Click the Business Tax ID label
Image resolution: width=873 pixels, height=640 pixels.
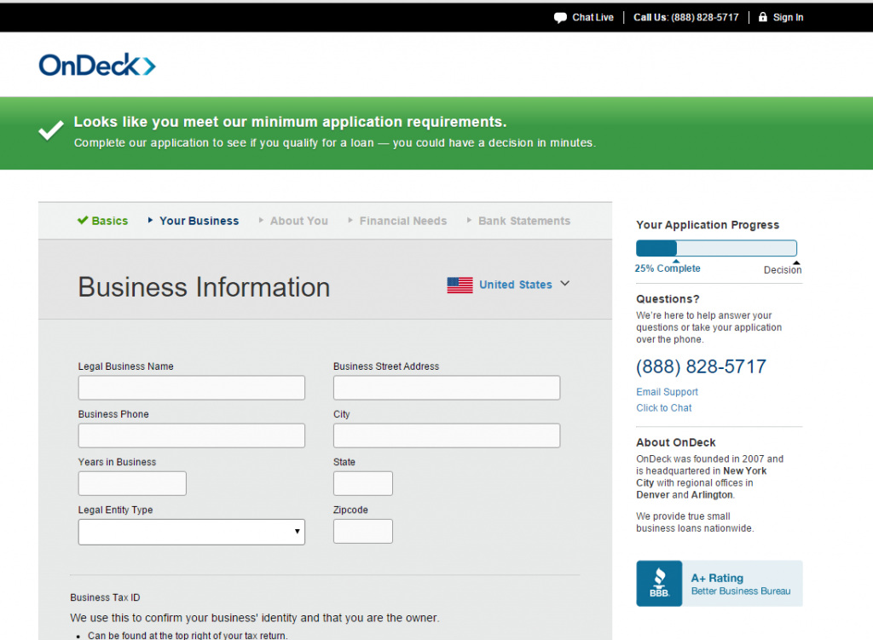pyautogui.click(x=105, y=597)
